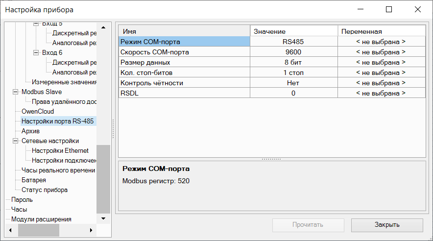Select Настройки Ethernet in the tree

[x=60, y=150]
